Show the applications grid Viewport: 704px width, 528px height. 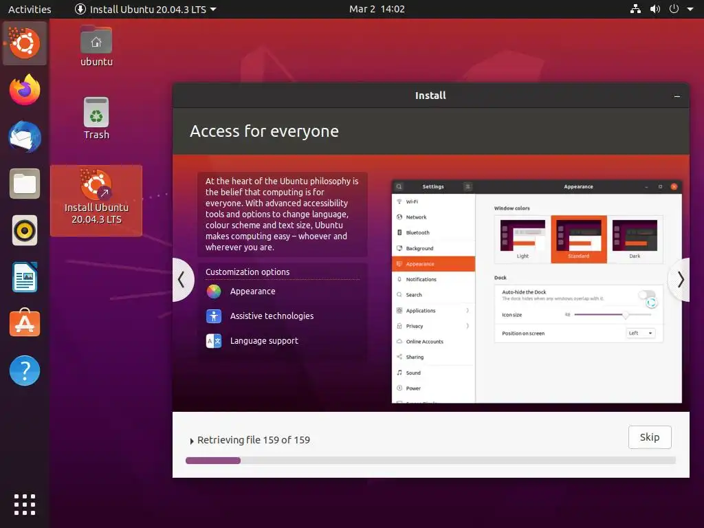tap(25, 505)
